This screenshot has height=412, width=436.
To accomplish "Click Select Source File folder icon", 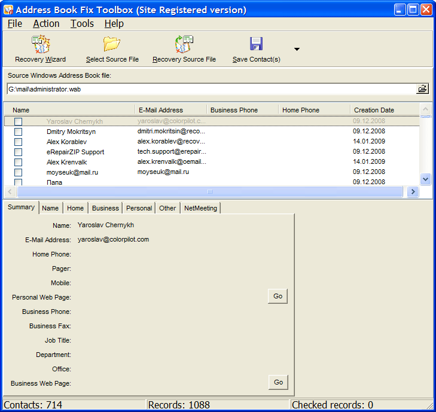I will pos(112,44).
